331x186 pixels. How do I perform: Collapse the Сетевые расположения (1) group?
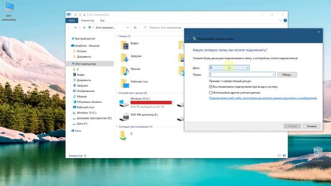tap(117, 127)
